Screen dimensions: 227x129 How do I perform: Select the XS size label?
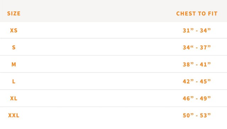(14, 31)
